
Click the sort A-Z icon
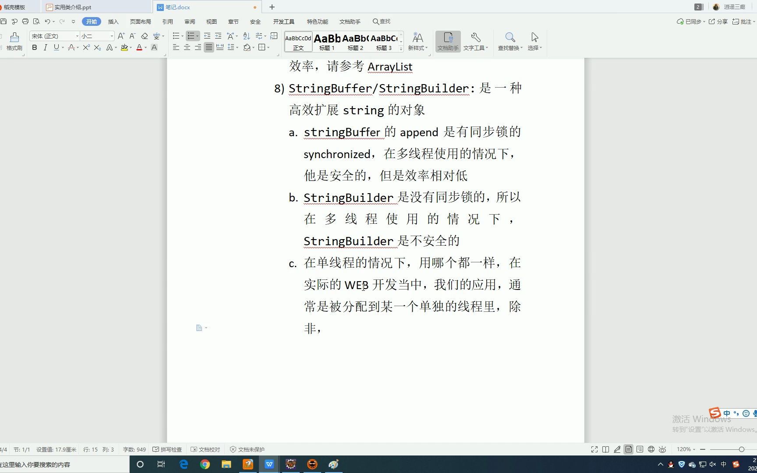247,36
